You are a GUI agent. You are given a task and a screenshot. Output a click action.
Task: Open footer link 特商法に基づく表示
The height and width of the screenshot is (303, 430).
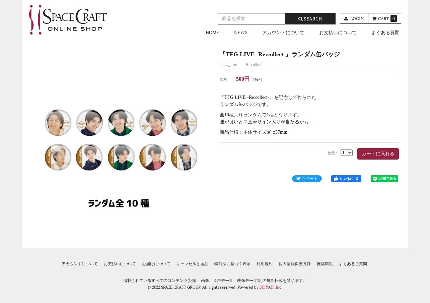pyautogui.click(x=232, y=264)
